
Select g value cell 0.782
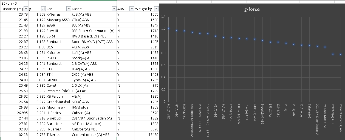37,135
